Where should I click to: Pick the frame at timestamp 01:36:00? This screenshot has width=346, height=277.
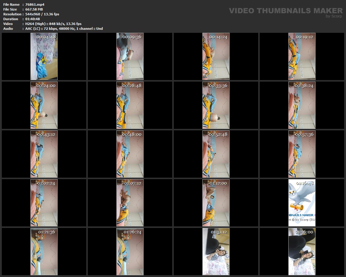pyautogui.click(x=302, y=252)
